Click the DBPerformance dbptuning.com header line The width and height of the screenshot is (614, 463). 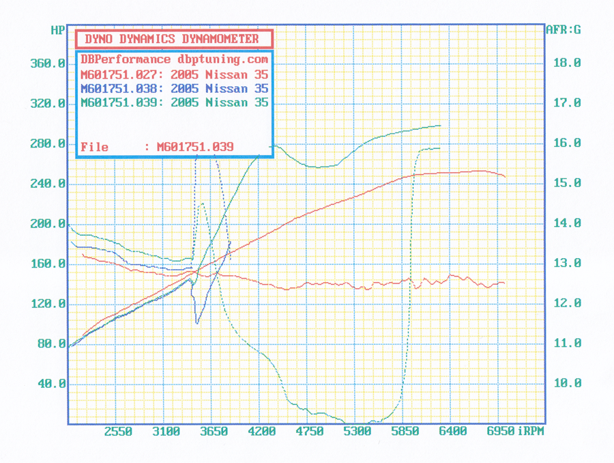coord(174,59)
